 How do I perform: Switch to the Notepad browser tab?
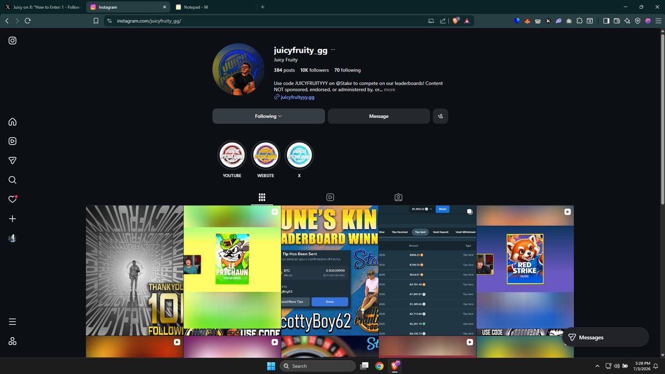tap(211, 7)
